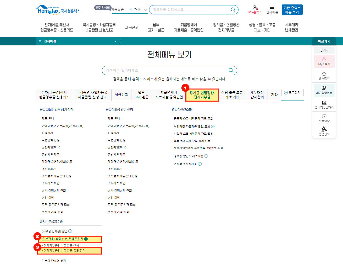Open the popular search terms dropdown arrow
343x274 pixels.
[x=145, y=10]
